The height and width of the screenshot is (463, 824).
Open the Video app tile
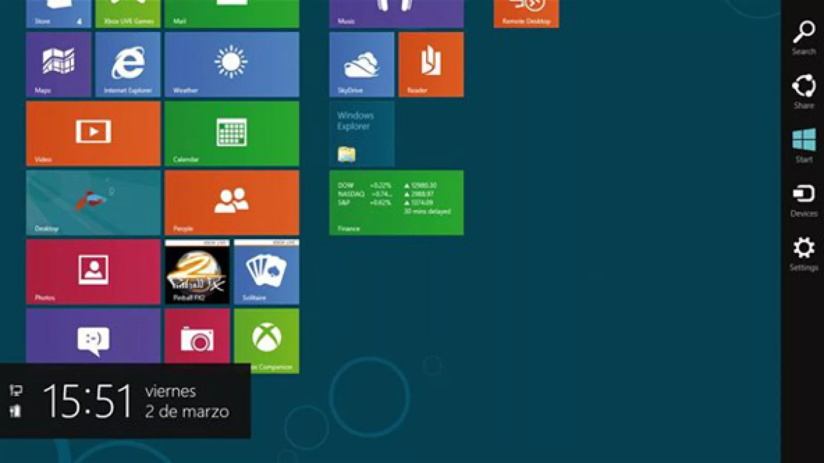(x=93, y=133)
